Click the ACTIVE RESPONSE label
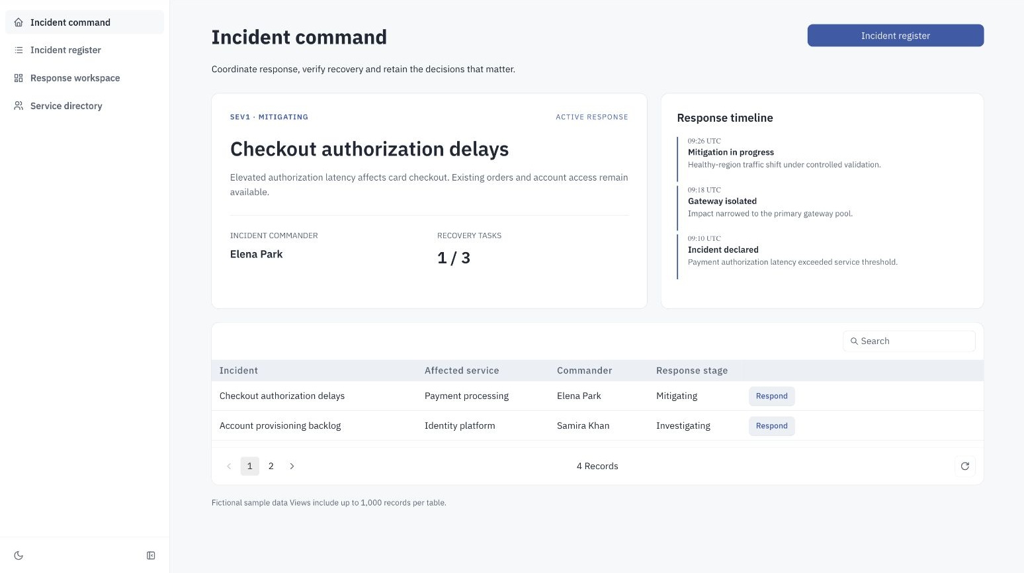 592,117
